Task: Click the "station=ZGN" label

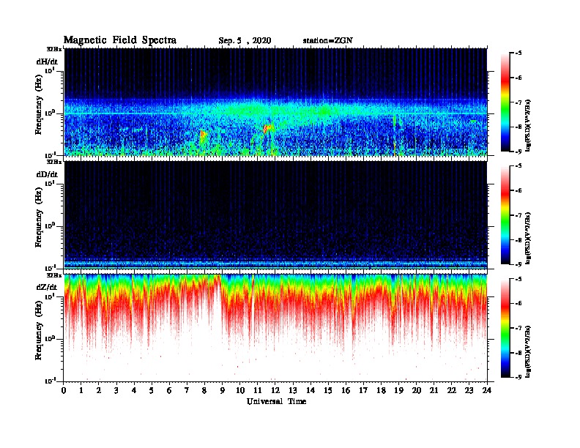Action: pyautogui.click(x=327, y=40)
